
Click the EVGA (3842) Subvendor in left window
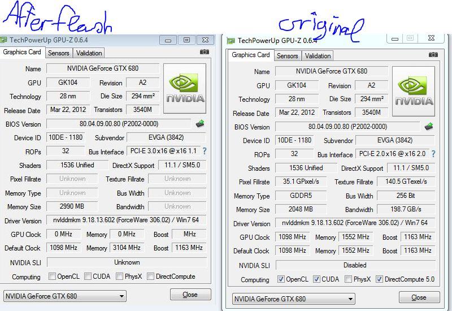coord(166,137)
